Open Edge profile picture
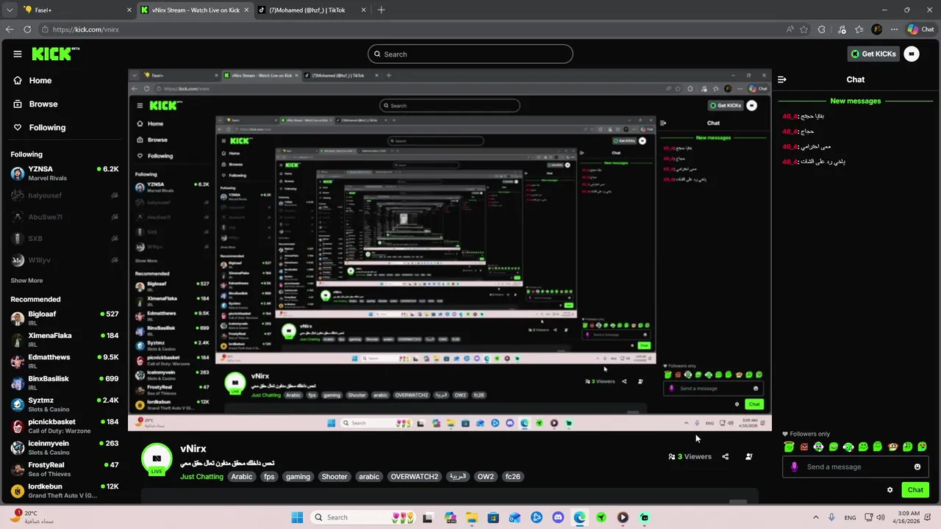 (876, 29)
